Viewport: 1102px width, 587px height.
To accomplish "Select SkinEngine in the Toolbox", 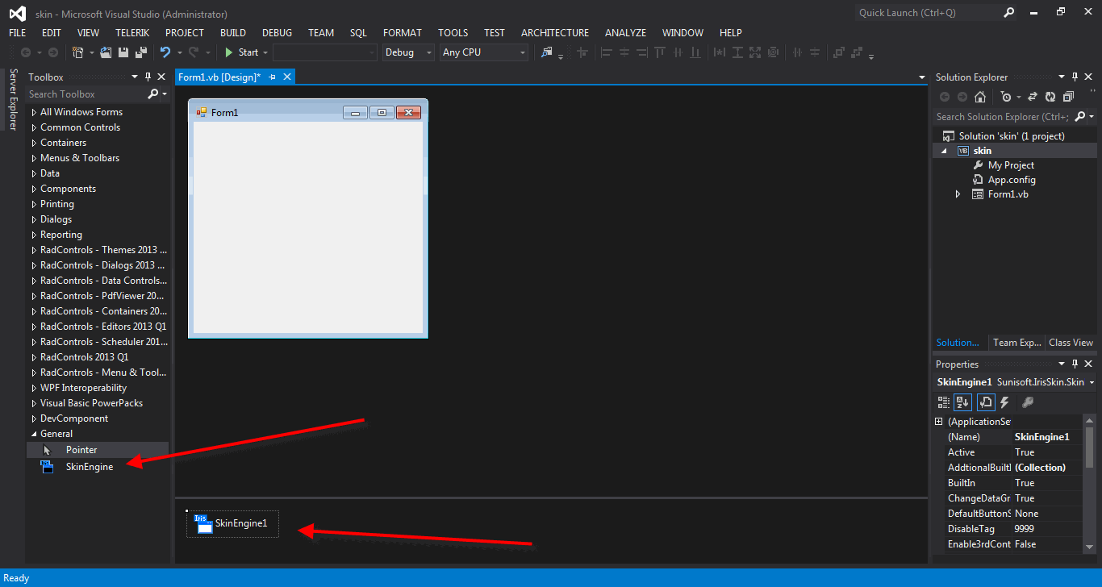I will 90,467.
